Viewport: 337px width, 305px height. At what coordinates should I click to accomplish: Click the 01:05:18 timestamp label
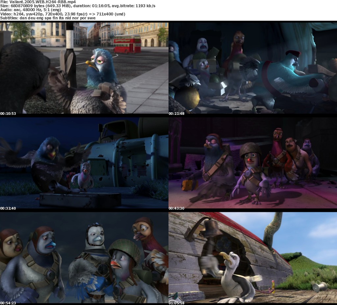click(176, 303)
